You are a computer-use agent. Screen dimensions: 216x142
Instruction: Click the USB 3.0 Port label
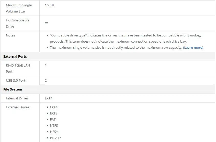pos(16,80)
